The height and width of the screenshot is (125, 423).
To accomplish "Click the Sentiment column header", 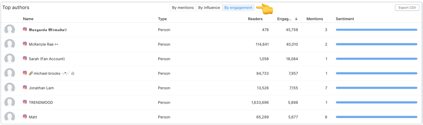I will [x=345, y=19].
